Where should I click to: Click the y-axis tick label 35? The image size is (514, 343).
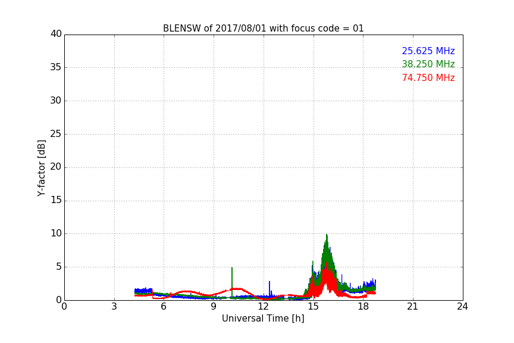(x=56, y=67)
